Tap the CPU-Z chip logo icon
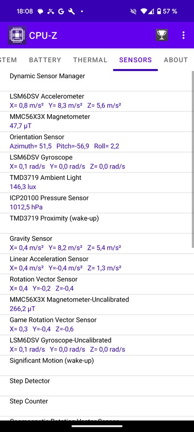Image resolution: width=194 pixels, height=432 pixels. (17, 35)
